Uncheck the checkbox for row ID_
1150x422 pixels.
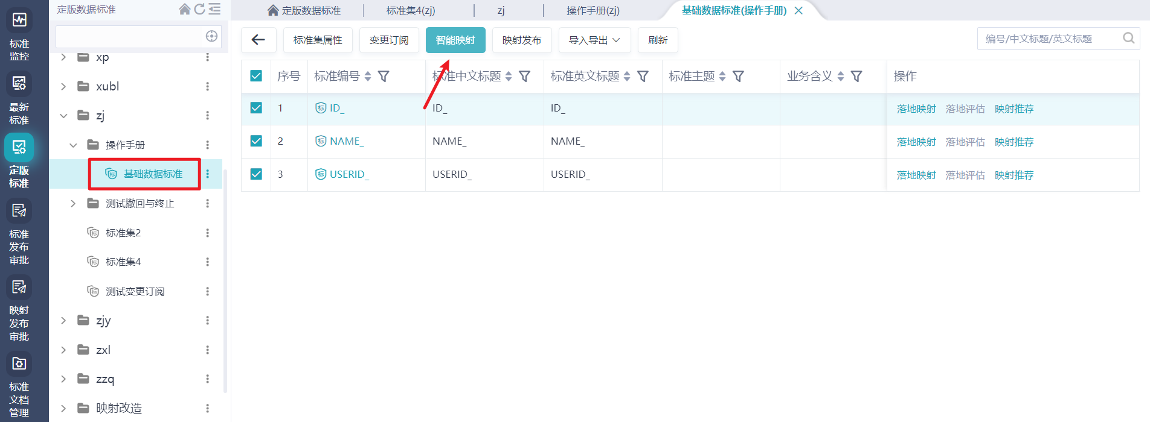click(256, 108)
